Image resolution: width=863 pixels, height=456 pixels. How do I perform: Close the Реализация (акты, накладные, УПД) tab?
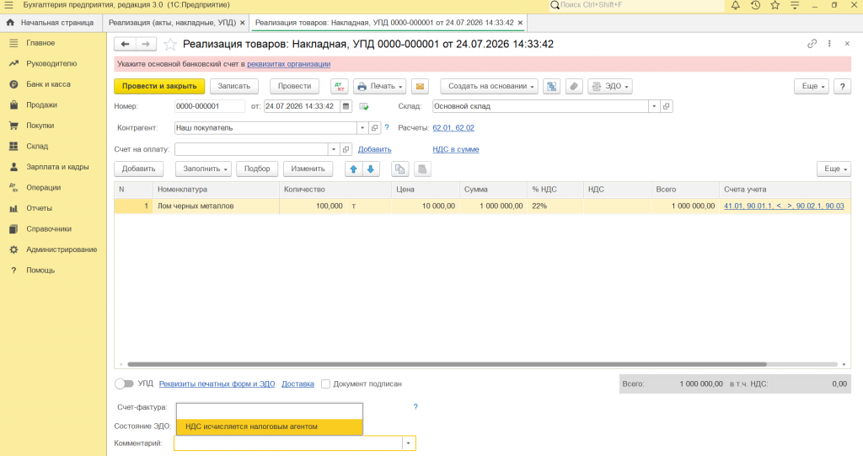242,23
